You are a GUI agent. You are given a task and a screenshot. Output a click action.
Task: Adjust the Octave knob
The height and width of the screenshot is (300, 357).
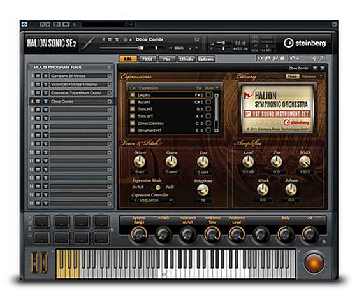140,162
